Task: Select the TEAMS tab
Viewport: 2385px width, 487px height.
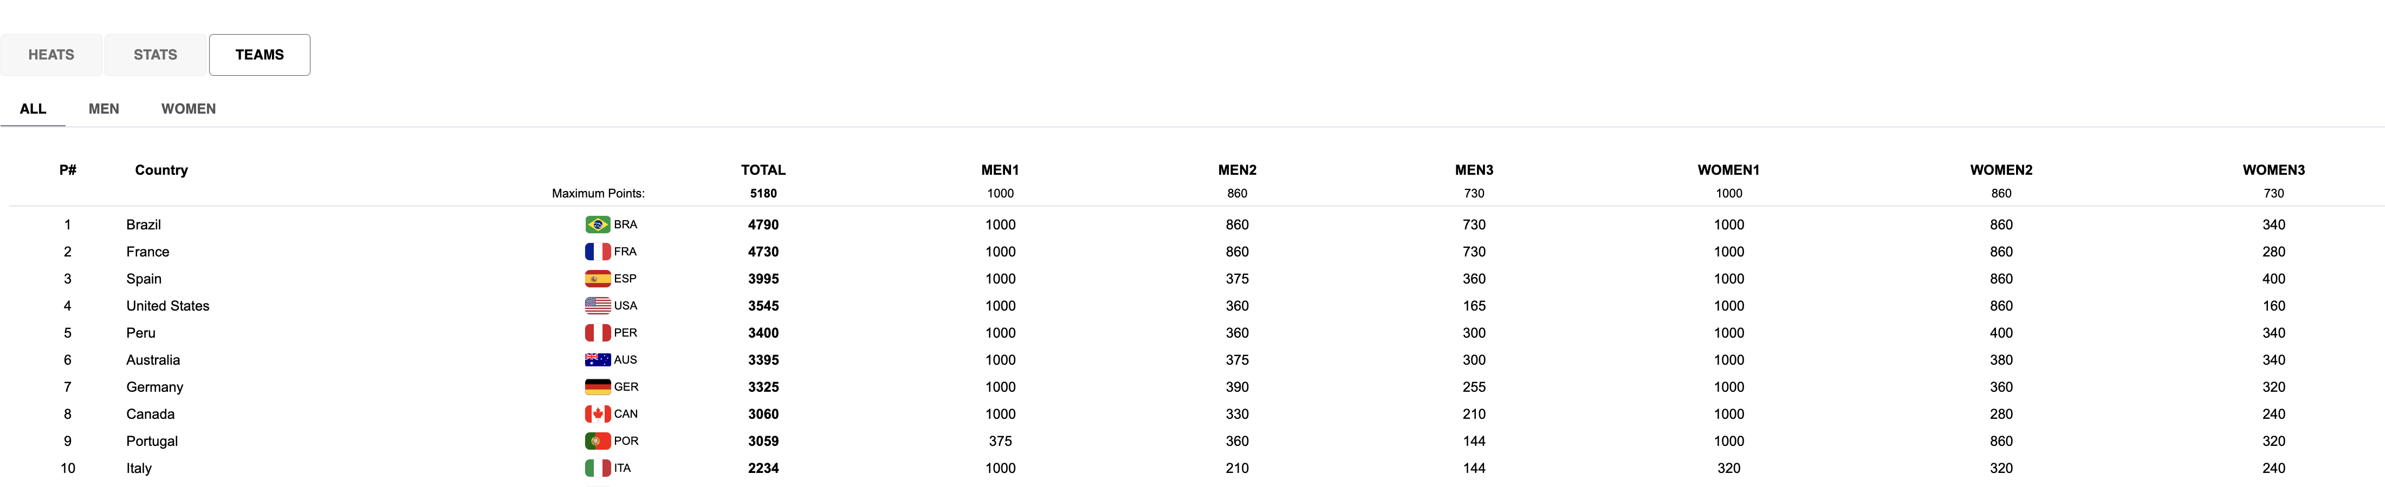Action: click(259, 55)
